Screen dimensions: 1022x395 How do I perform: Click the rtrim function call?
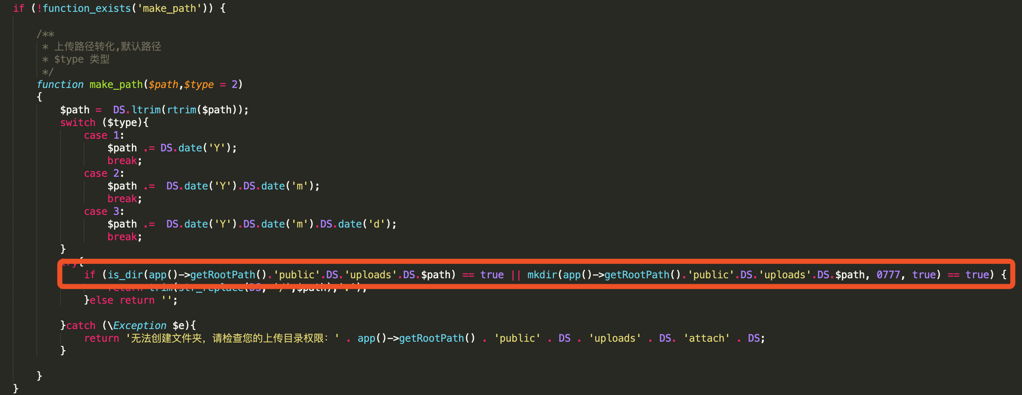click(x=182, y=110)
